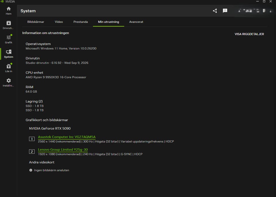
Task: Click the CPU-enhet label
Action: 34,73
